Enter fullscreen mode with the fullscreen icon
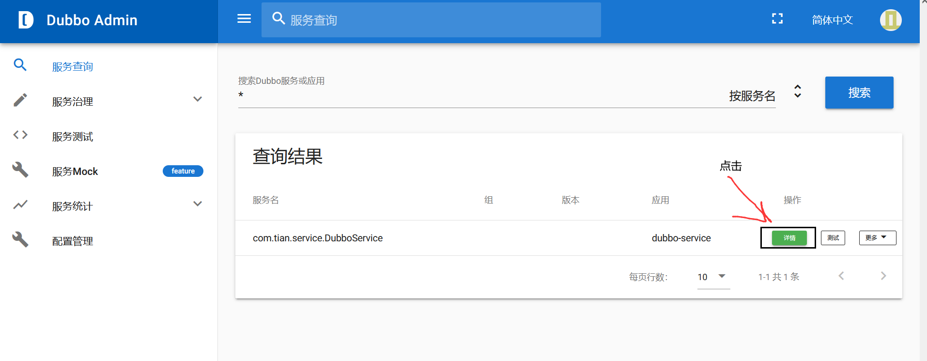Viewport: 927px width, 361px height. click(x=777, y=19)
